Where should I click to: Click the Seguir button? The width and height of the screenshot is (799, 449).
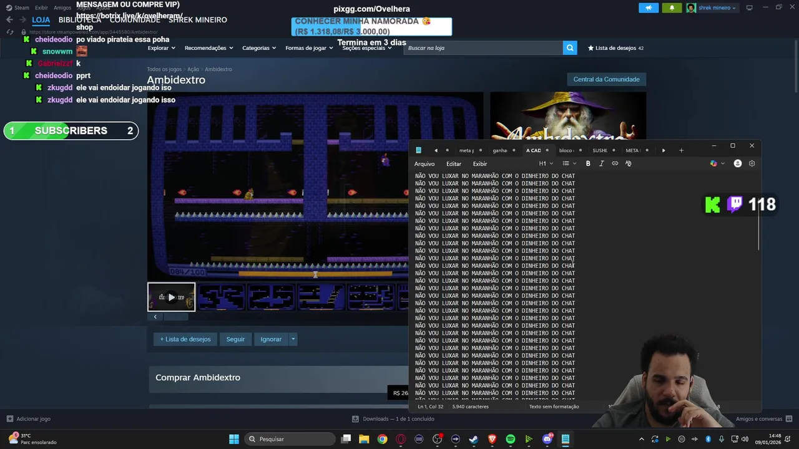point(235,339)
